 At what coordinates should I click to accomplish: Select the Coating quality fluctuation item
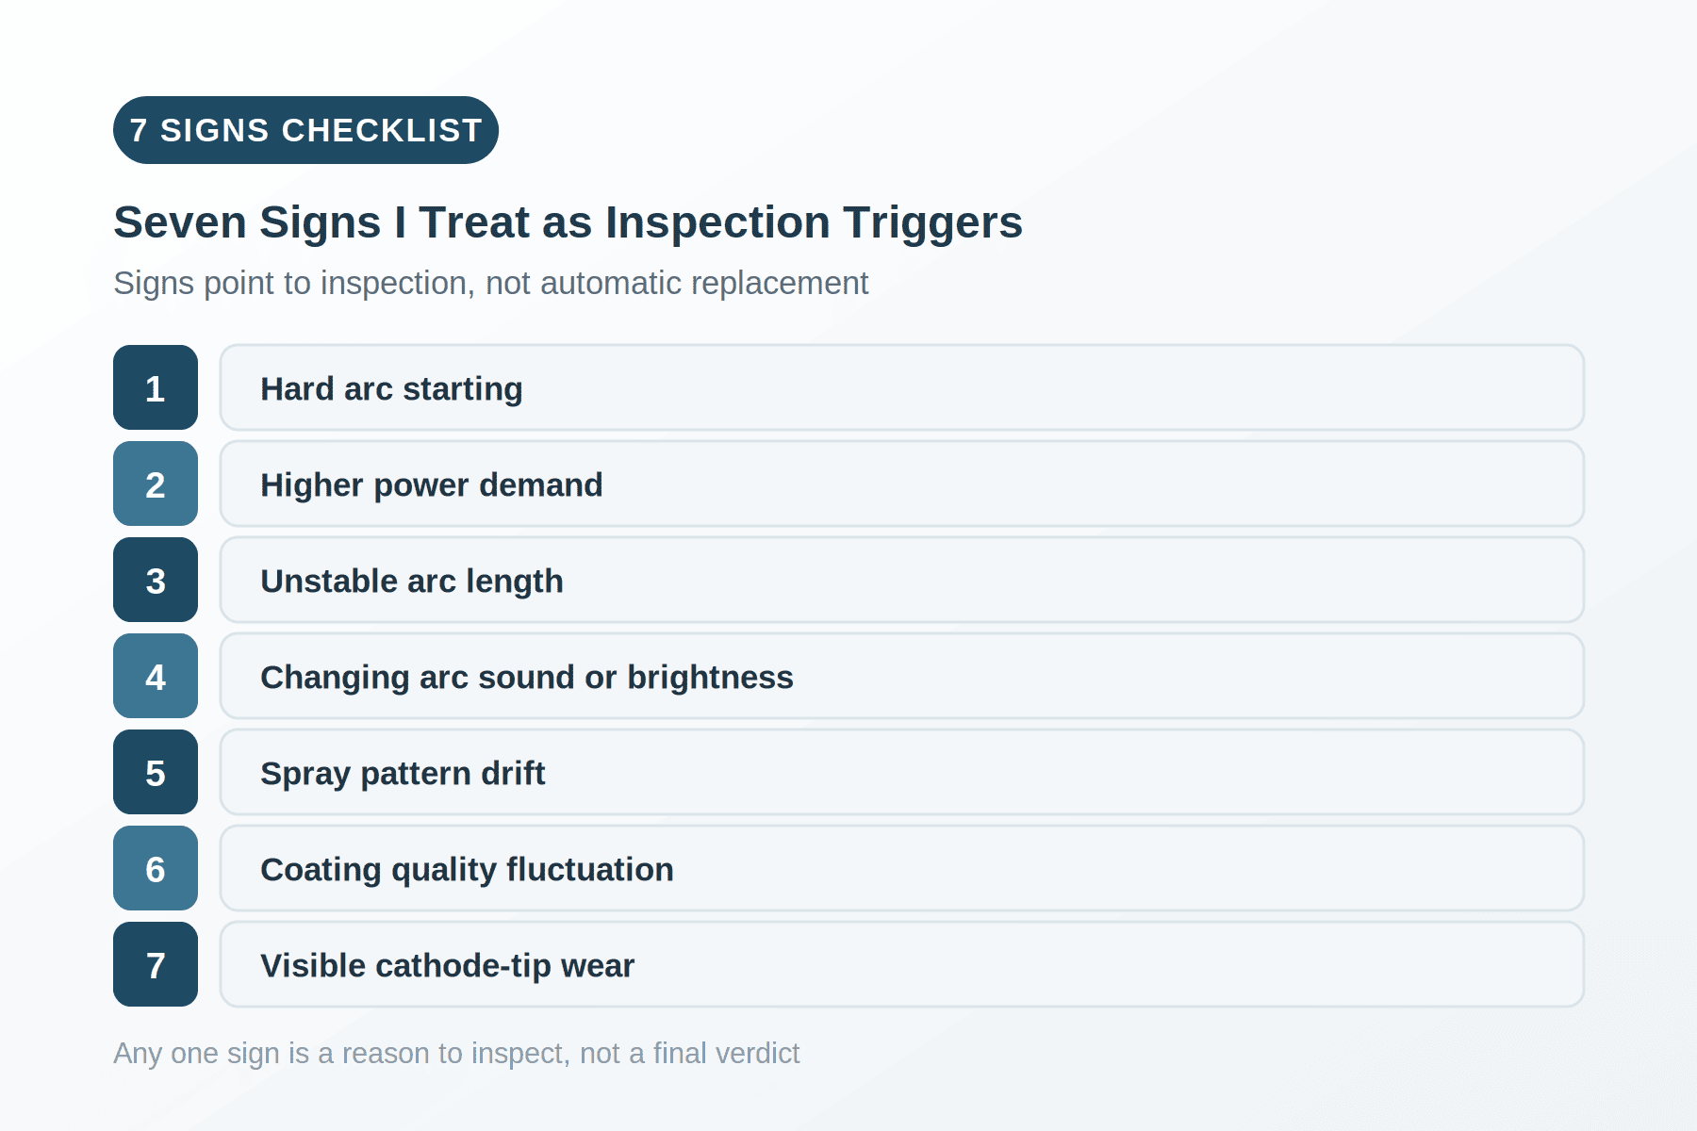[902, 868]
